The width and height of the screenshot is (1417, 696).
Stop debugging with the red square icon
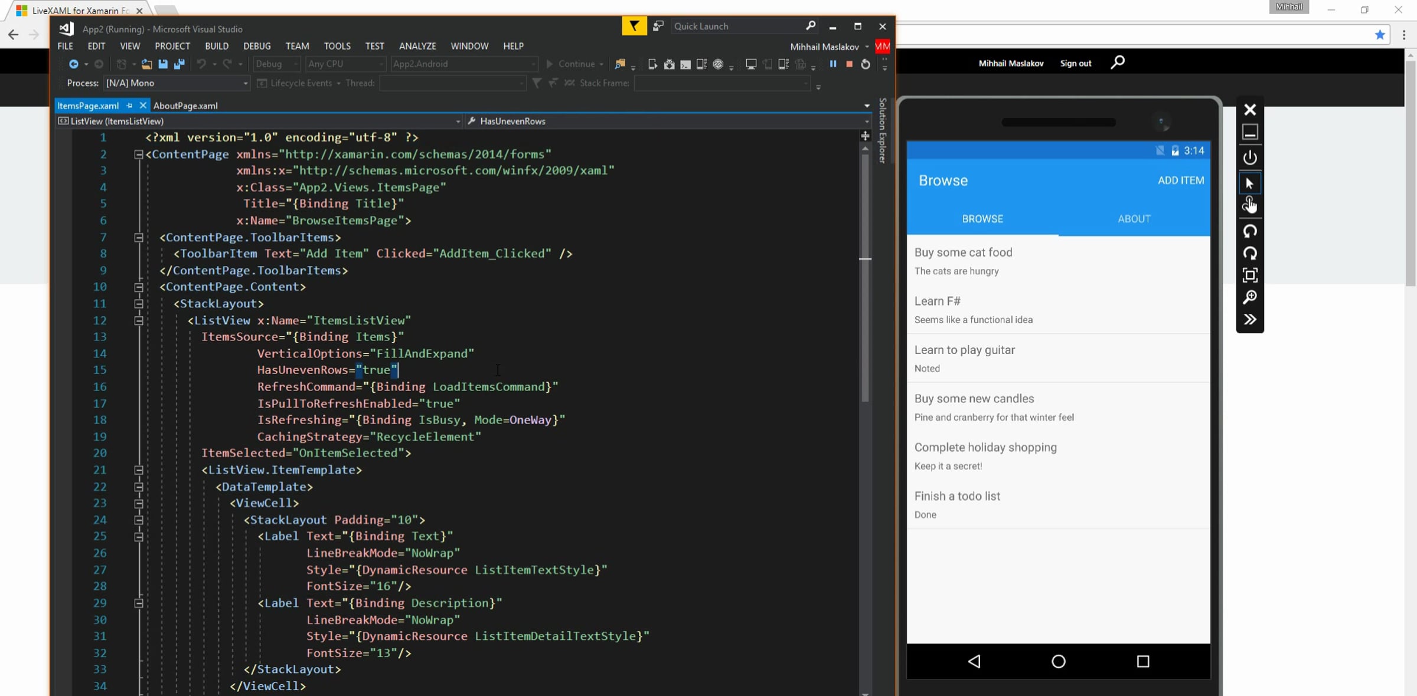(849, 64)
